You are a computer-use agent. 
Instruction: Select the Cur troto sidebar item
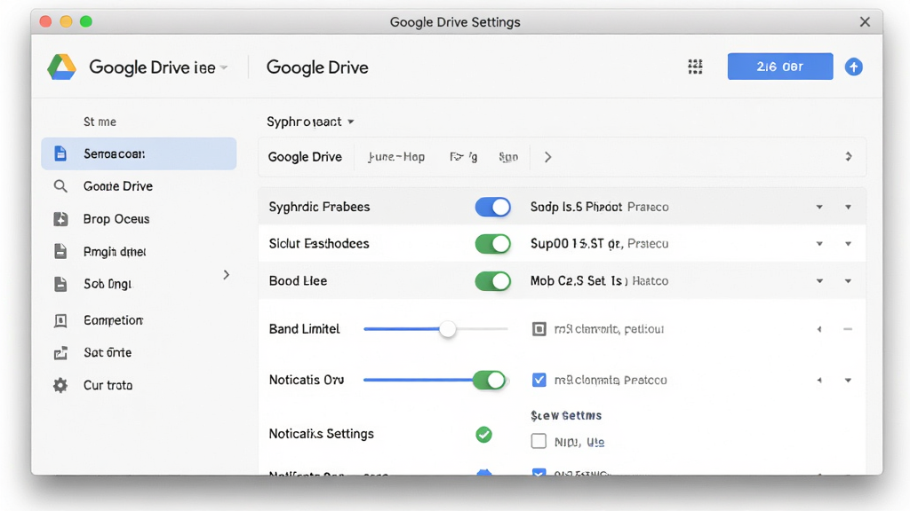(x=139, y=385)
